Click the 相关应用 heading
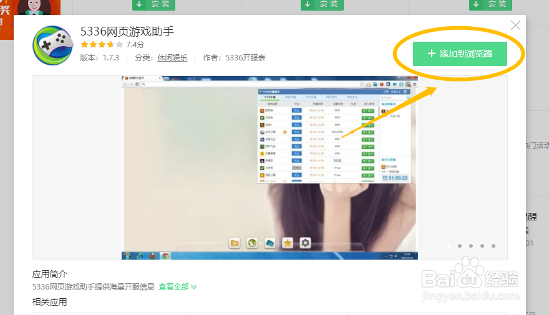The width and height of the screenshot is (549, 315). 49,302
